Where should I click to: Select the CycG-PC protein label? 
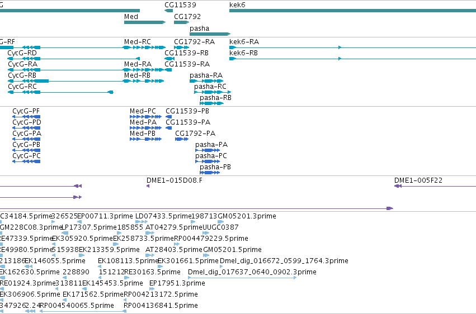click(x=26, y=156)
